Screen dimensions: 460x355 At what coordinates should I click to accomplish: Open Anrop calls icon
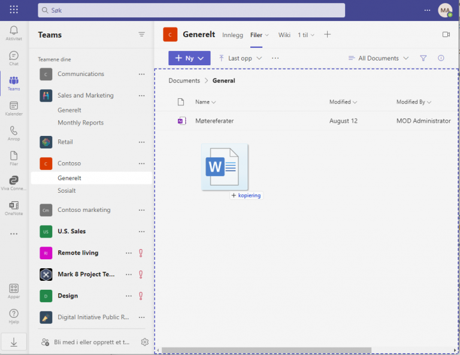[14, 133]
